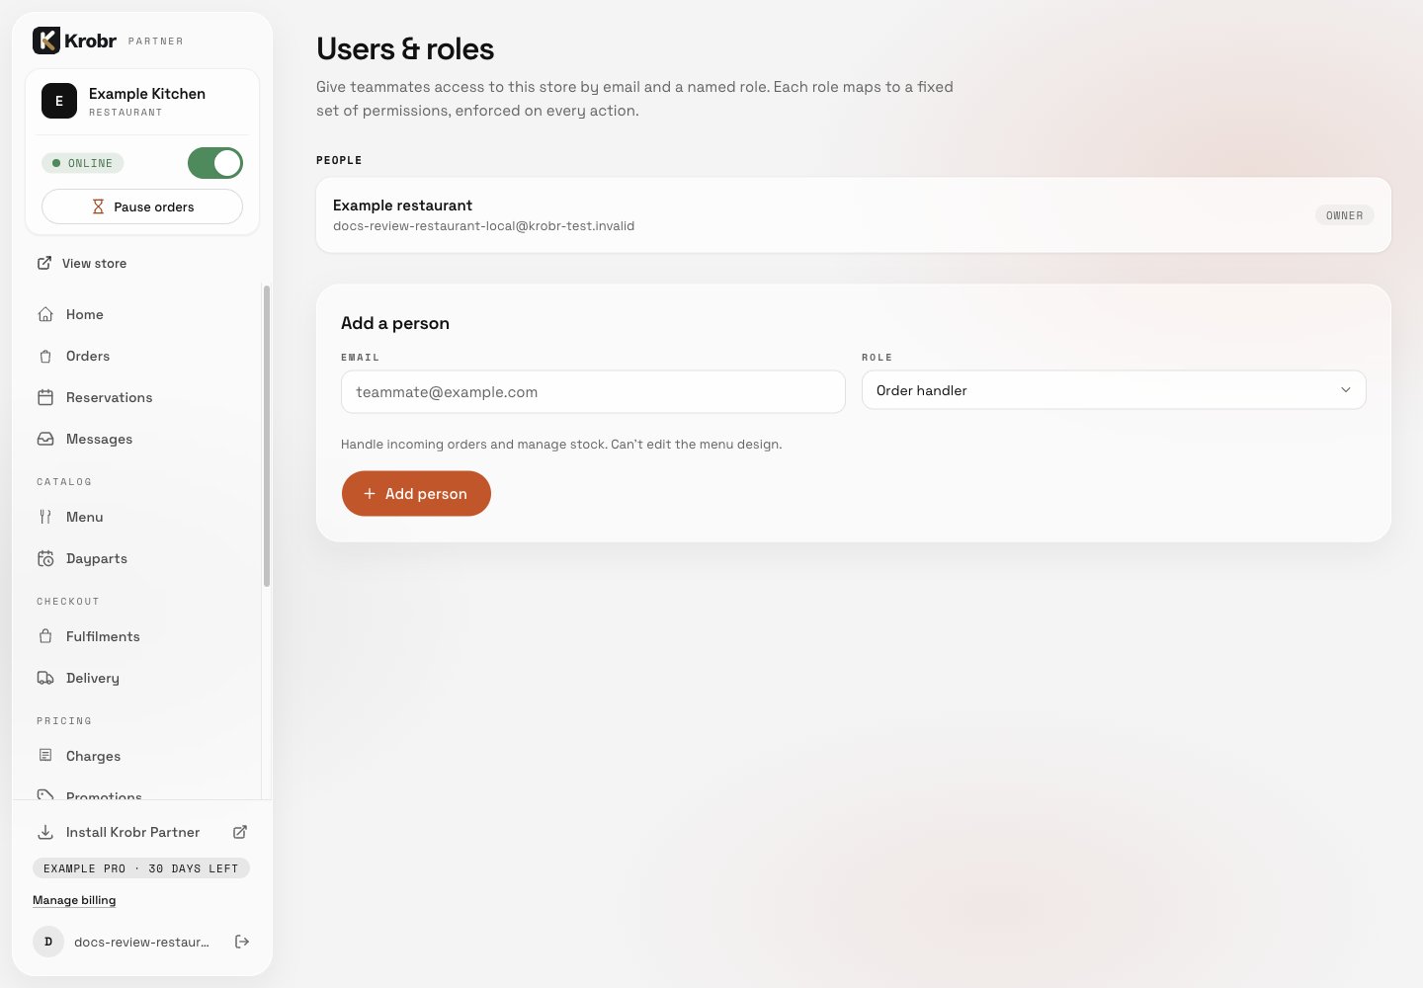Open the Manage billing link
Image resolution: width=1423 pixels, height=988 pixels.
click(x=74, y=900)
